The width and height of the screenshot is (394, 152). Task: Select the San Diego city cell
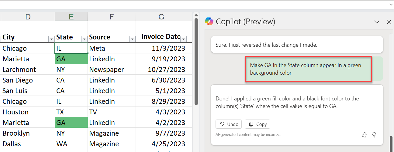(x=28, y=80)
